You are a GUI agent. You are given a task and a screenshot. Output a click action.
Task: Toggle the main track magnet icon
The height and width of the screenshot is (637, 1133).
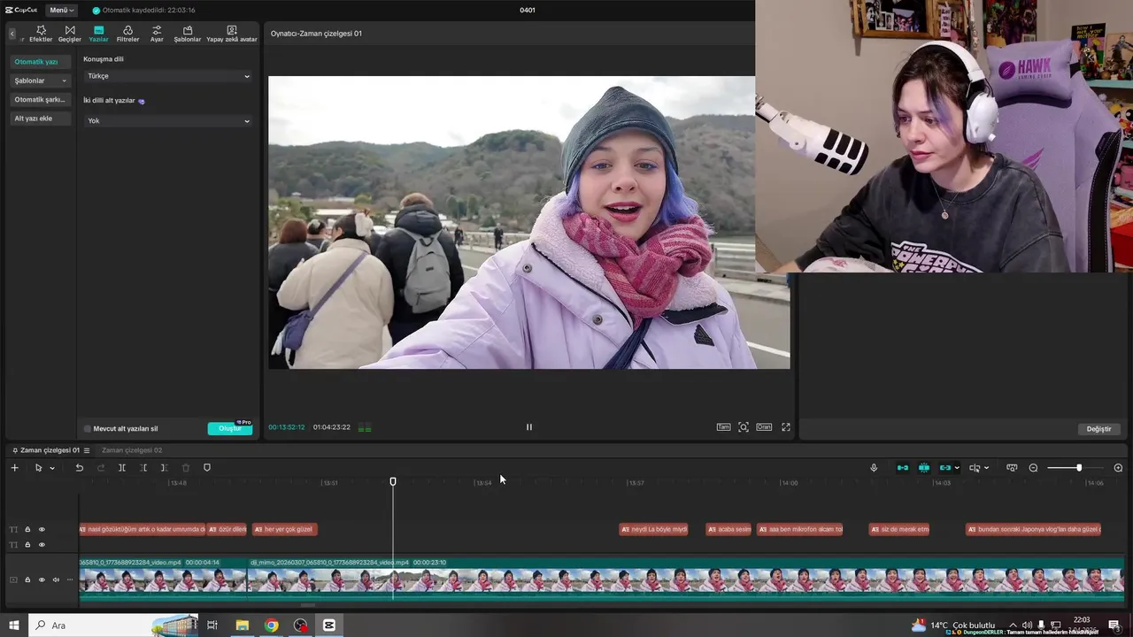tap(903, 467)
